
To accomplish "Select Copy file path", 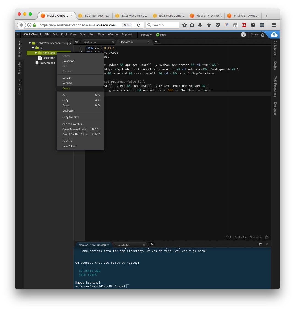I will click(x=80, y=117).
